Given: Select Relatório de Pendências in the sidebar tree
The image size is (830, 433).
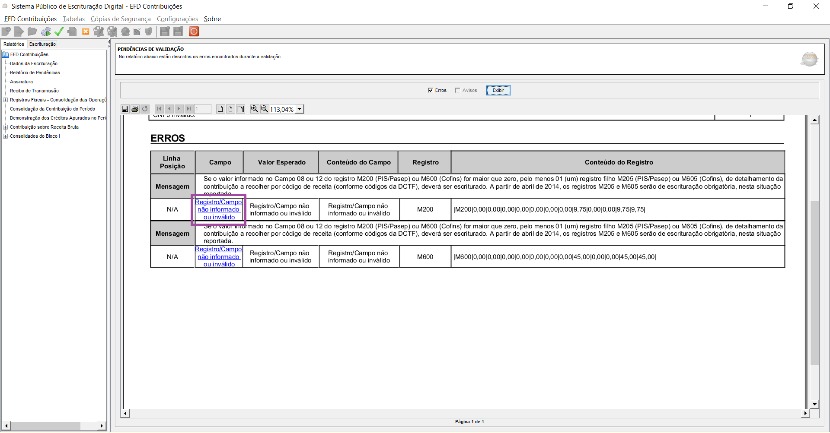Looking at the screenshot, I should pos(35,73).
